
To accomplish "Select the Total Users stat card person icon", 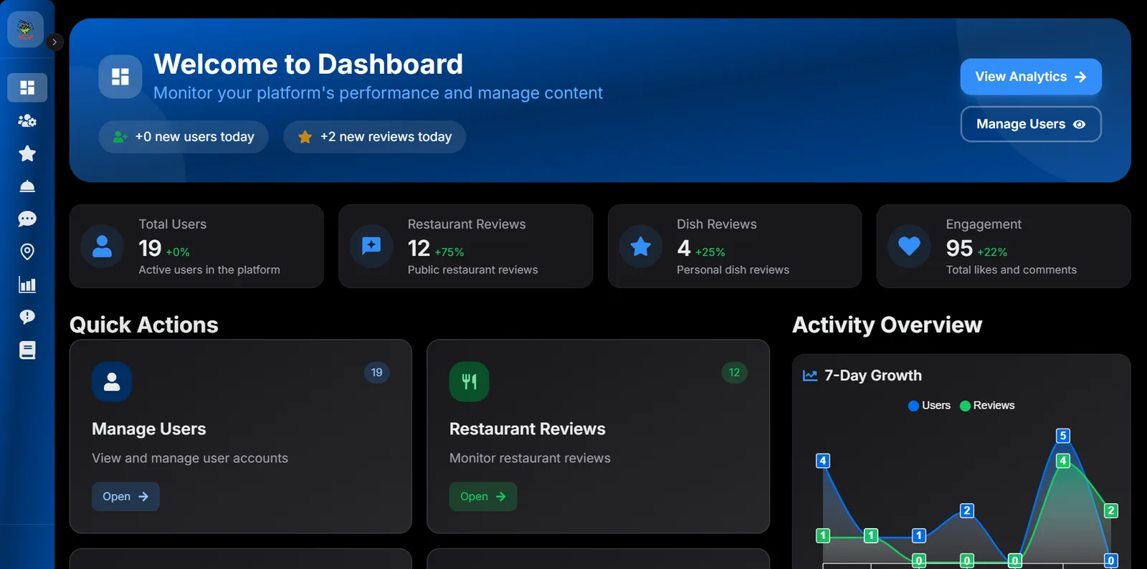I will click(x=103, y=247).
